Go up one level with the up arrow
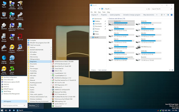Viewport: 179px width, 112px height. pyautogui.click(x=100, y=9)
